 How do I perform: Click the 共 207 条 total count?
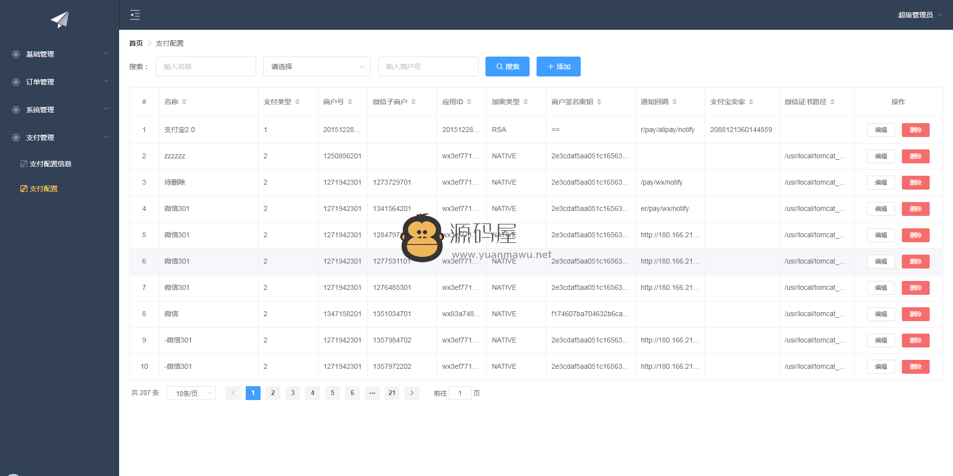tap(145, 393)
